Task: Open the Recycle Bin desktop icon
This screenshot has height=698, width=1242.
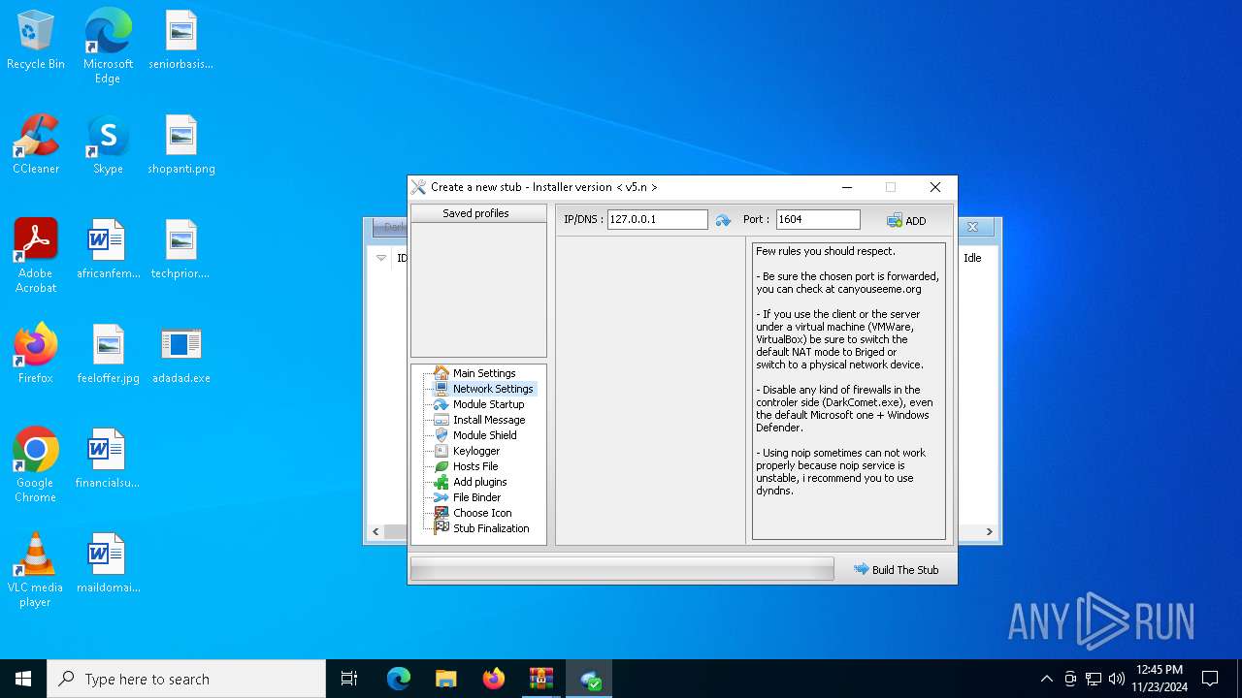Action: point(36,40)
